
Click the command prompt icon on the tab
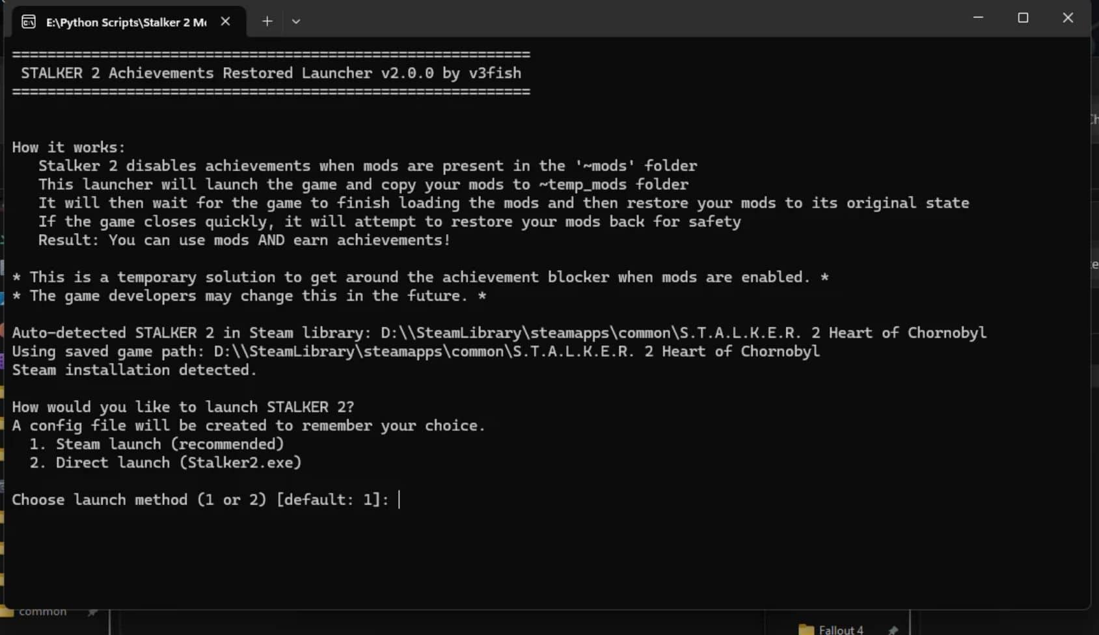point(29,22)
